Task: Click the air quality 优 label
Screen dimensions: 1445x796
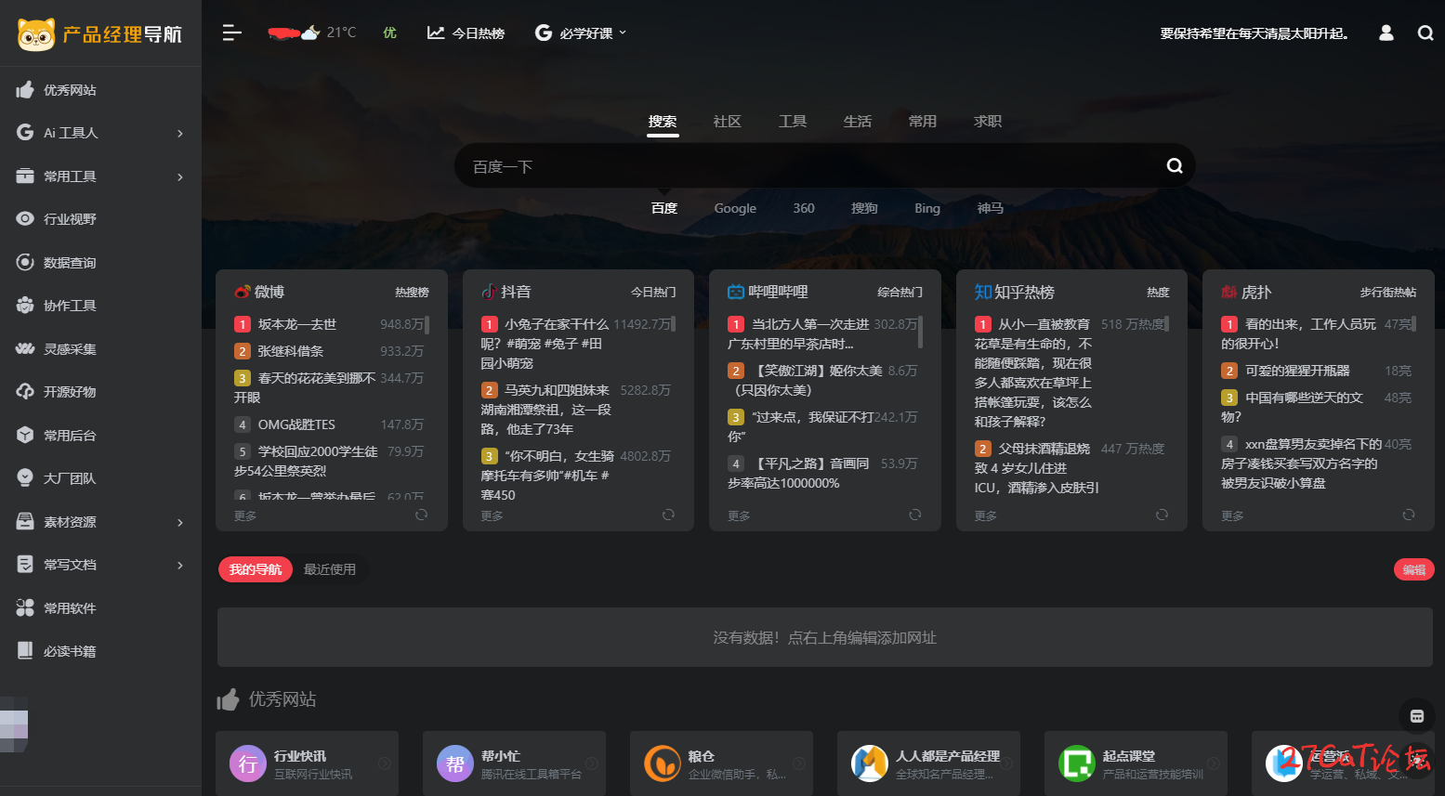Action: pos(390,33)
